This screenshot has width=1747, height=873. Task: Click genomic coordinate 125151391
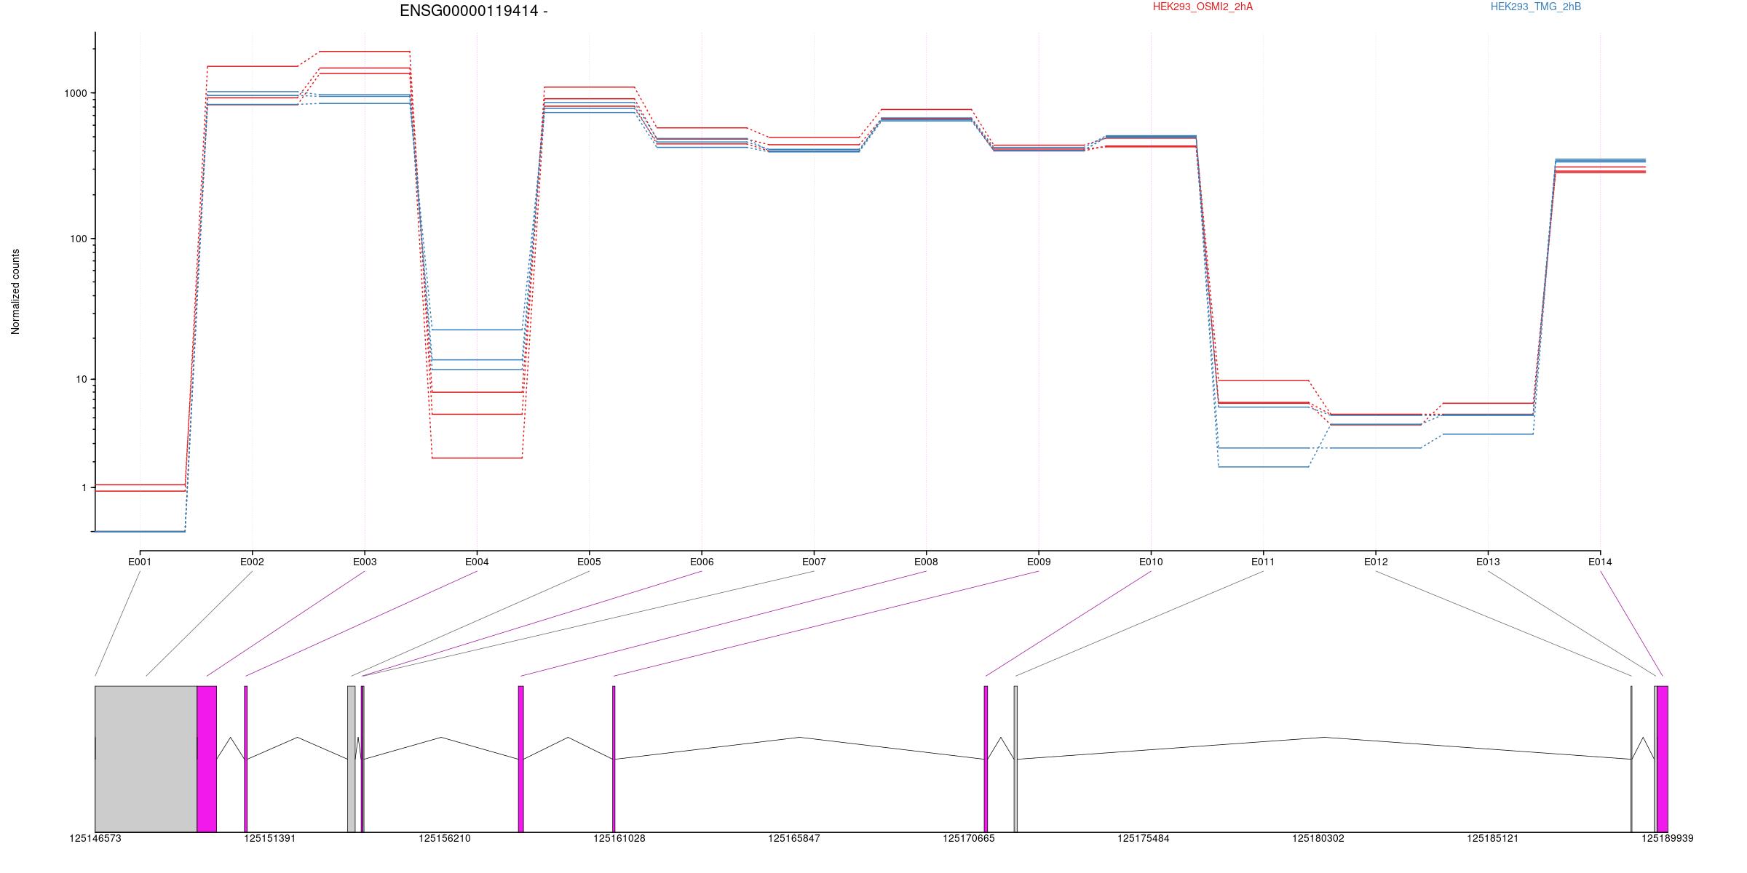coord(270,838)
